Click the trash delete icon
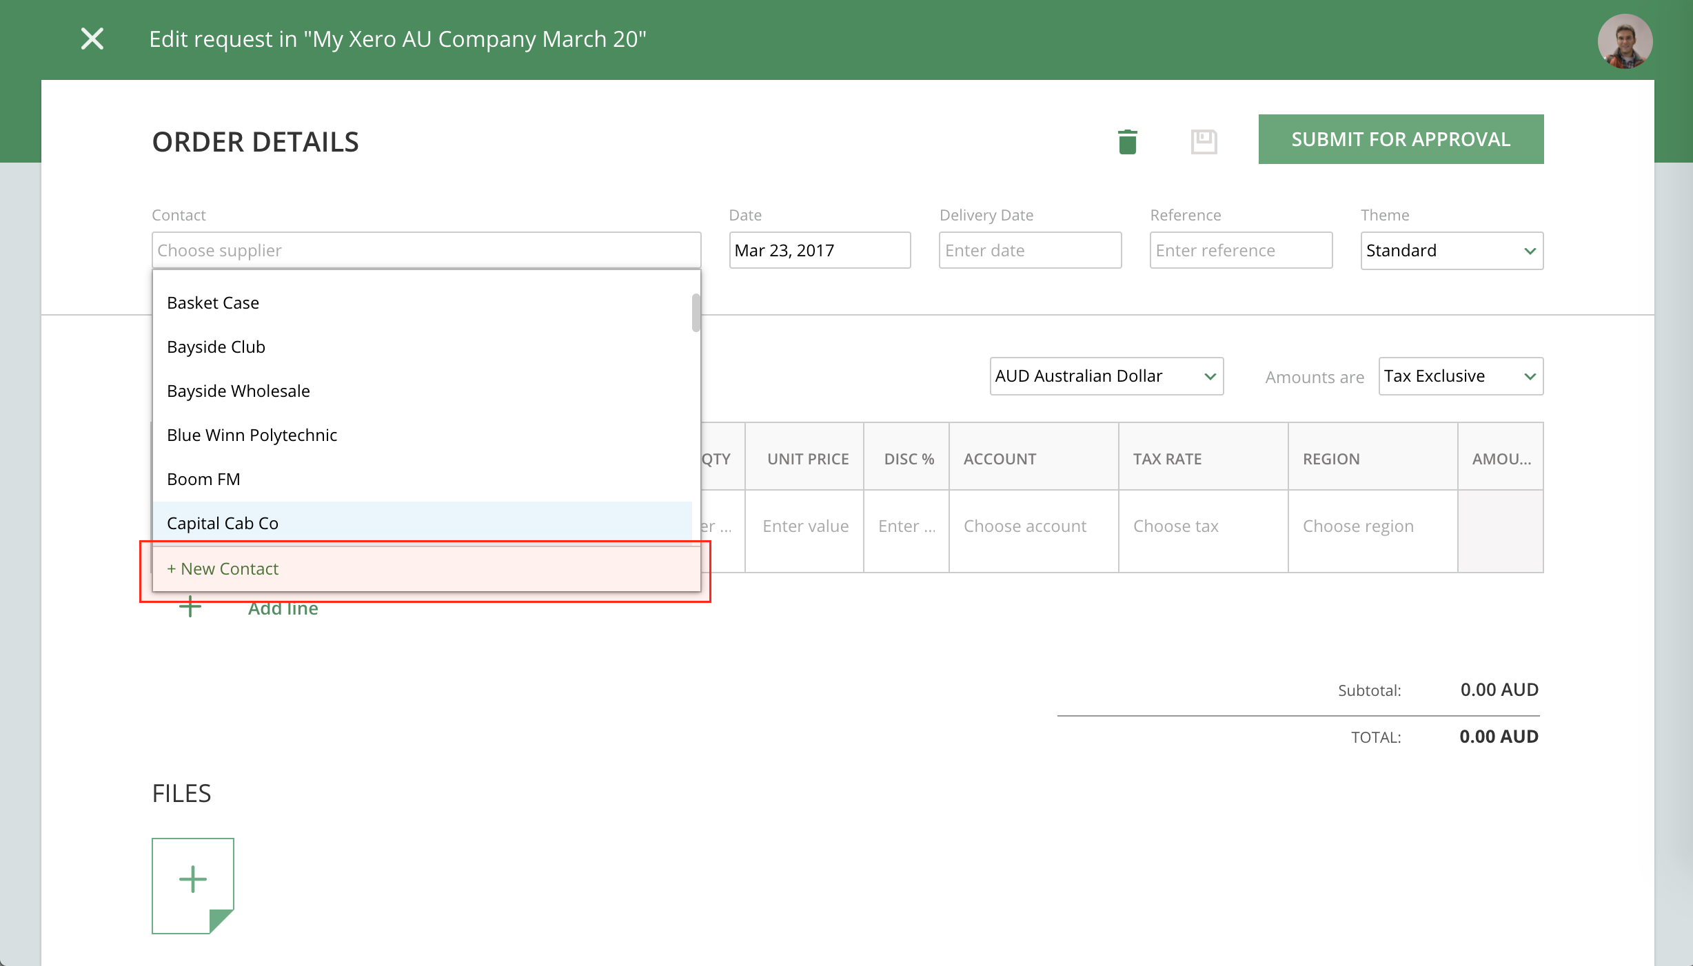 1127,142
